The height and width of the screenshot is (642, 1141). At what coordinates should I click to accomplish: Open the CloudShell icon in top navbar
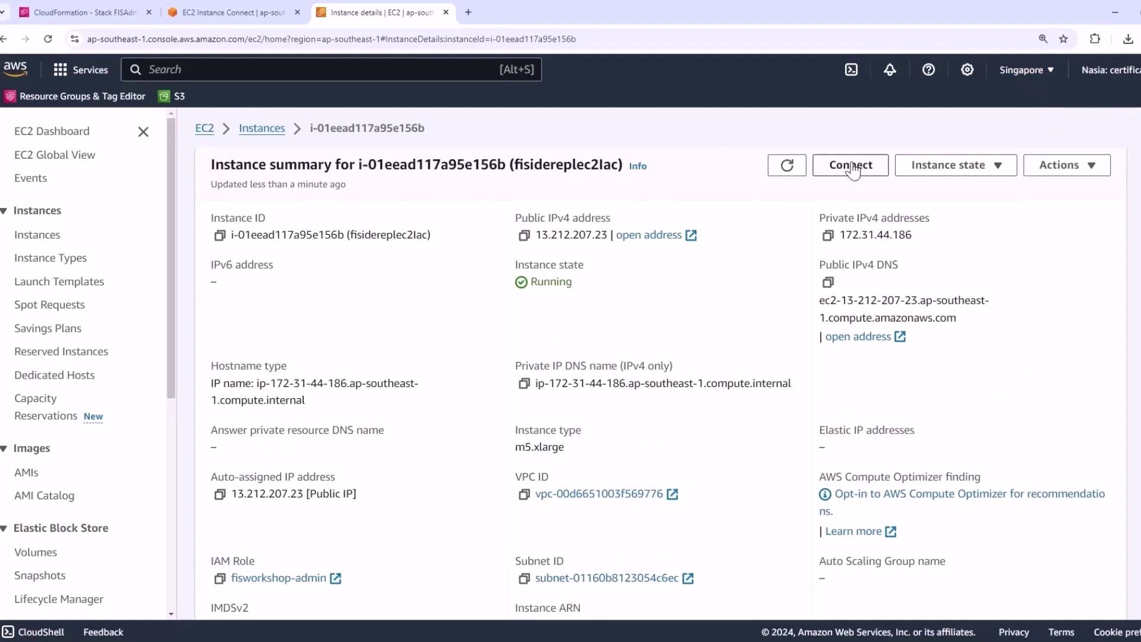point(851,70)
